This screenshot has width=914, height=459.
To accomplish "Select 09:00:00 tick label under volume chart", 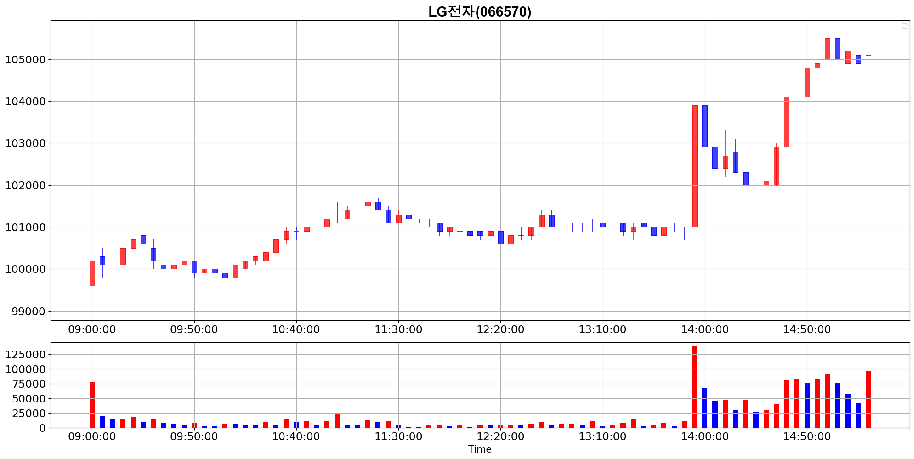I will tap(92, 437).
